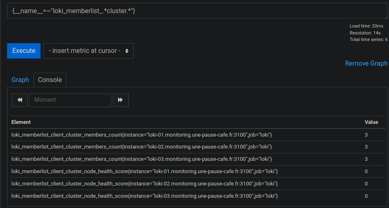
Task: Click the rewind time backward icon
Action: (x=20, y=100)
